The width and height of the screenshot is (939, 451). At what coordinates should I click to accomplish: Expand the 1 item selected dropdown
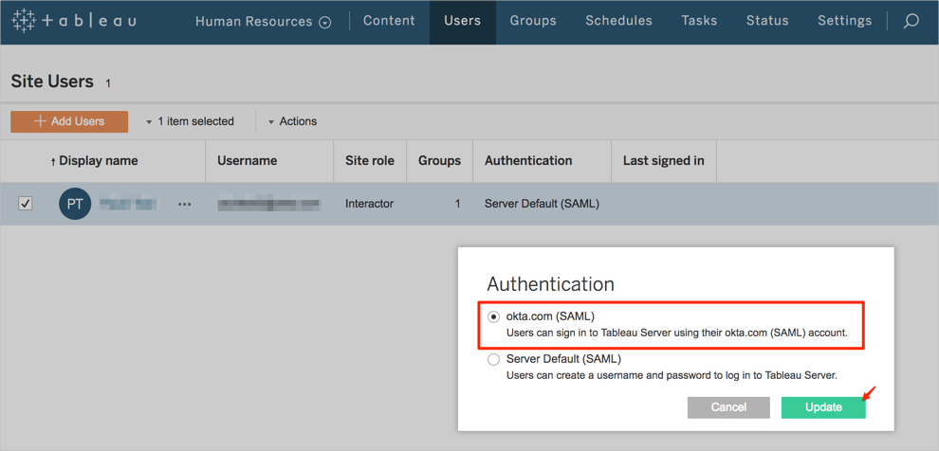190,121
